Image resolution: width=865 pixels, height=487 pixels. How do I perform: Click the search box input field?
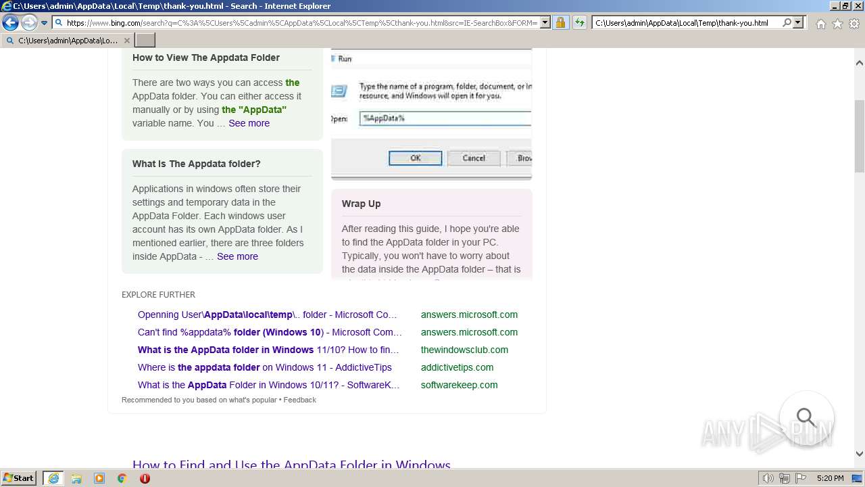[x=686, y=22]
